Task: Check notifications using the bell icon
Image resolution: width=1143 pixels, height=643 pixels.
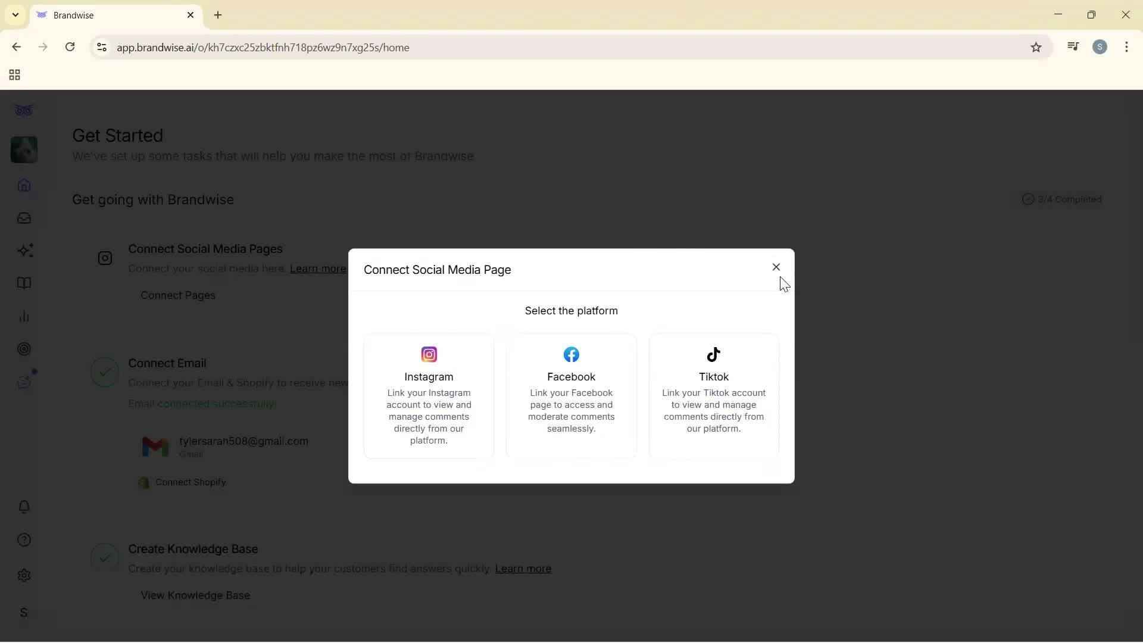Action: (x=24, y=507)
